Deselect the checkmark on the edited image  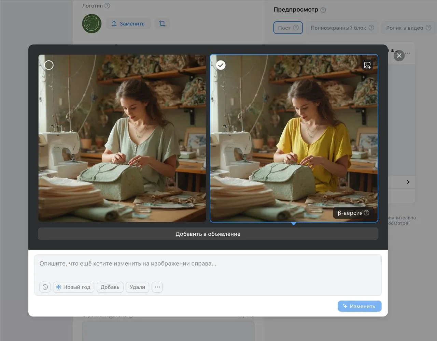(x=221, y=65)
